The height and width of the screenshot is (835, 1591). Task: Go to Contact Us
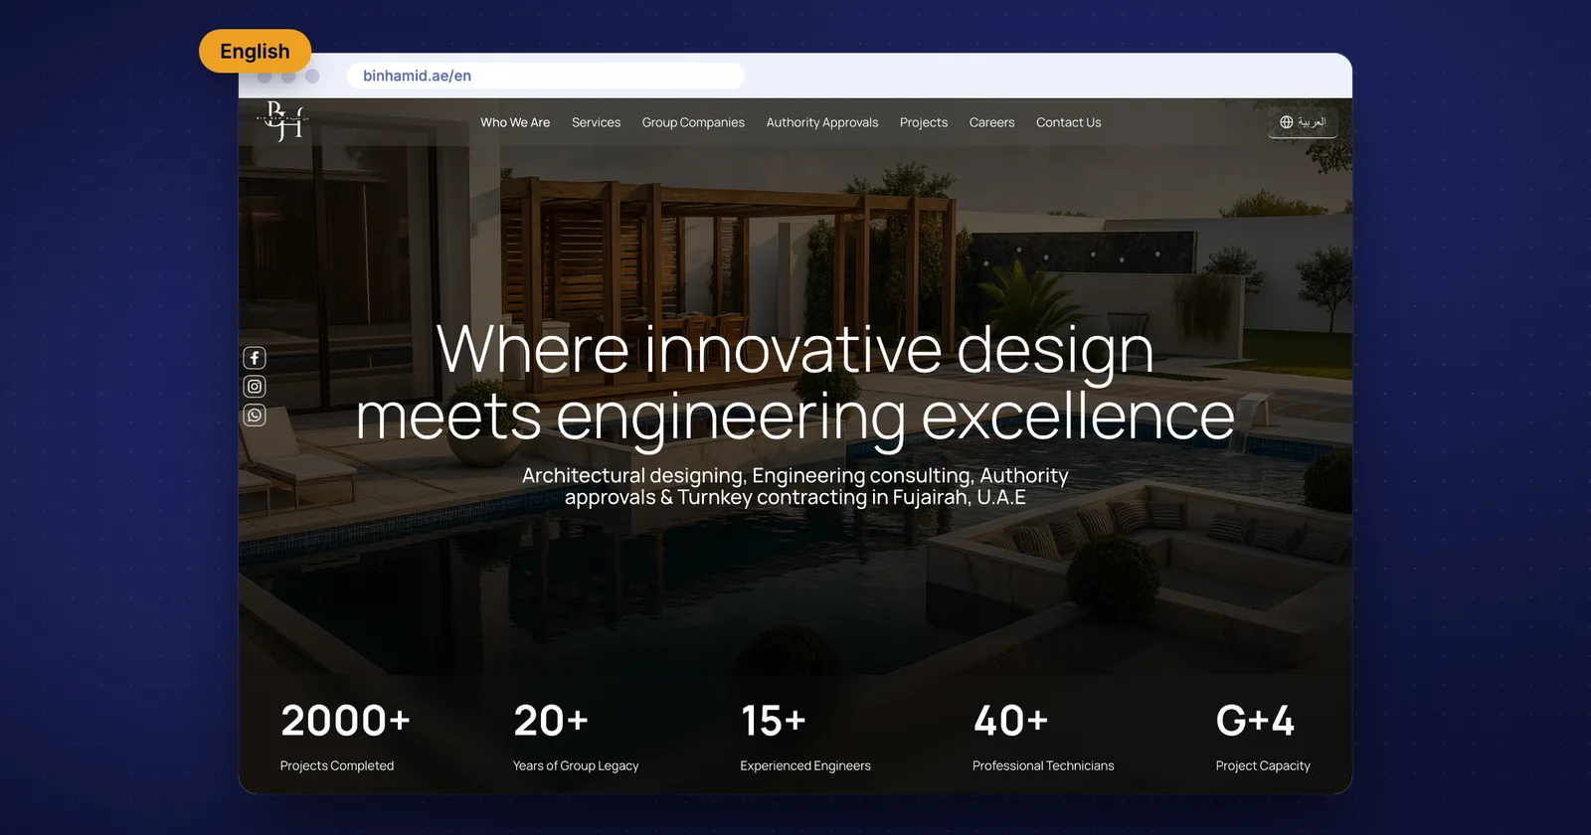pyautogui.click(x=1069, y=122)
